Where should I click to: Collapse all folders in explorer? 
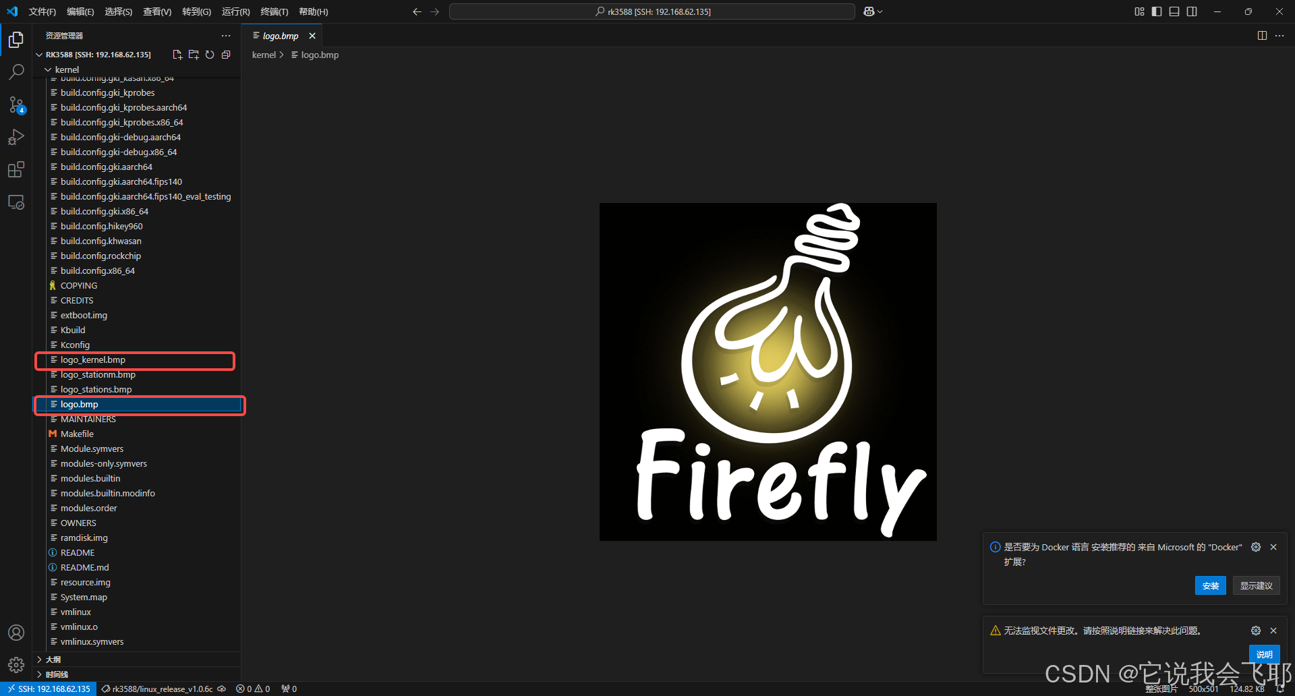[x=226, y=55]
